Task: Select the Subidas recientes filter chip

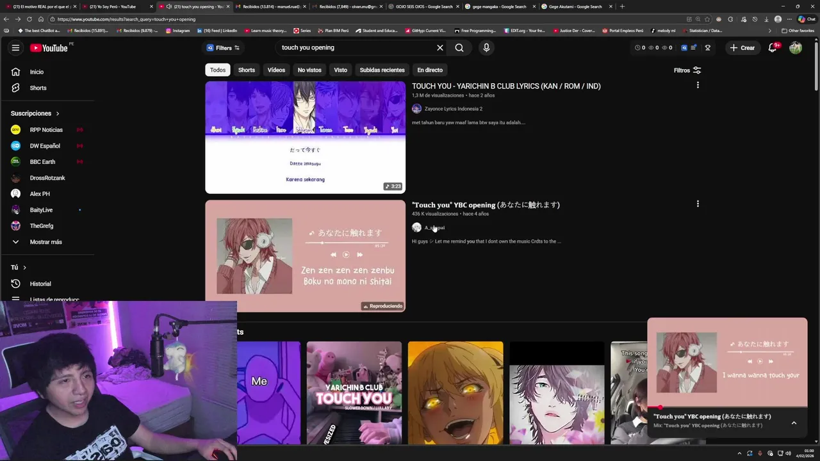Action: tap(382, 70)
